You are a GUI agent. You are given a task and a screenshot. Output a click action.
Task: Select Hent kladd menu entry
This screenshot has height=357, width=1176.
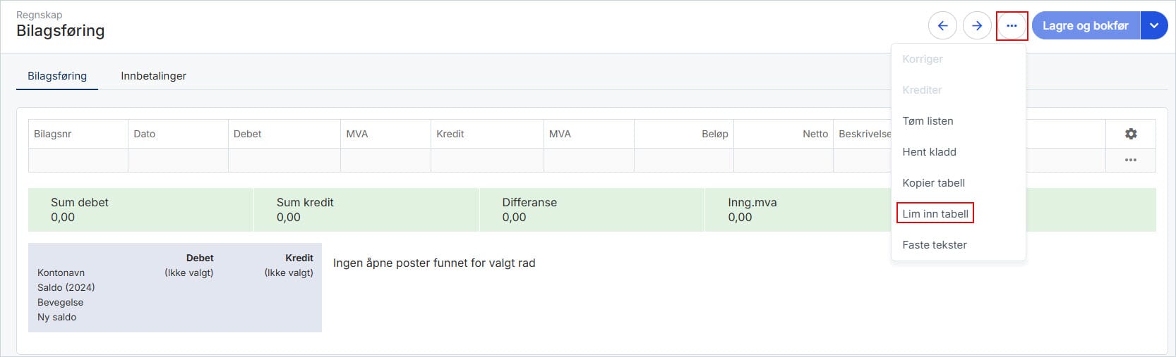tap(929, 152)
